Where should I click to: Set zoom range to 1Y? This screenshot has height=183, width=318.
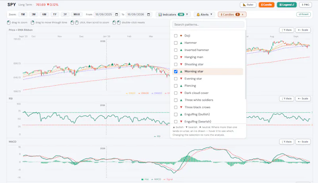pos(55,14)
